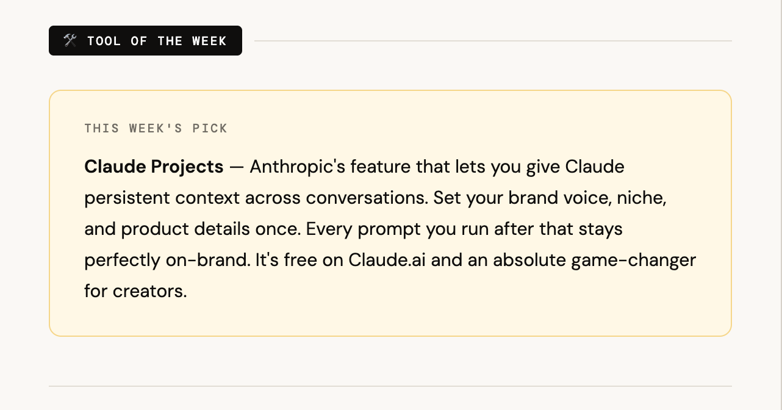Click the last line for creators.

(x=135, y=291)
